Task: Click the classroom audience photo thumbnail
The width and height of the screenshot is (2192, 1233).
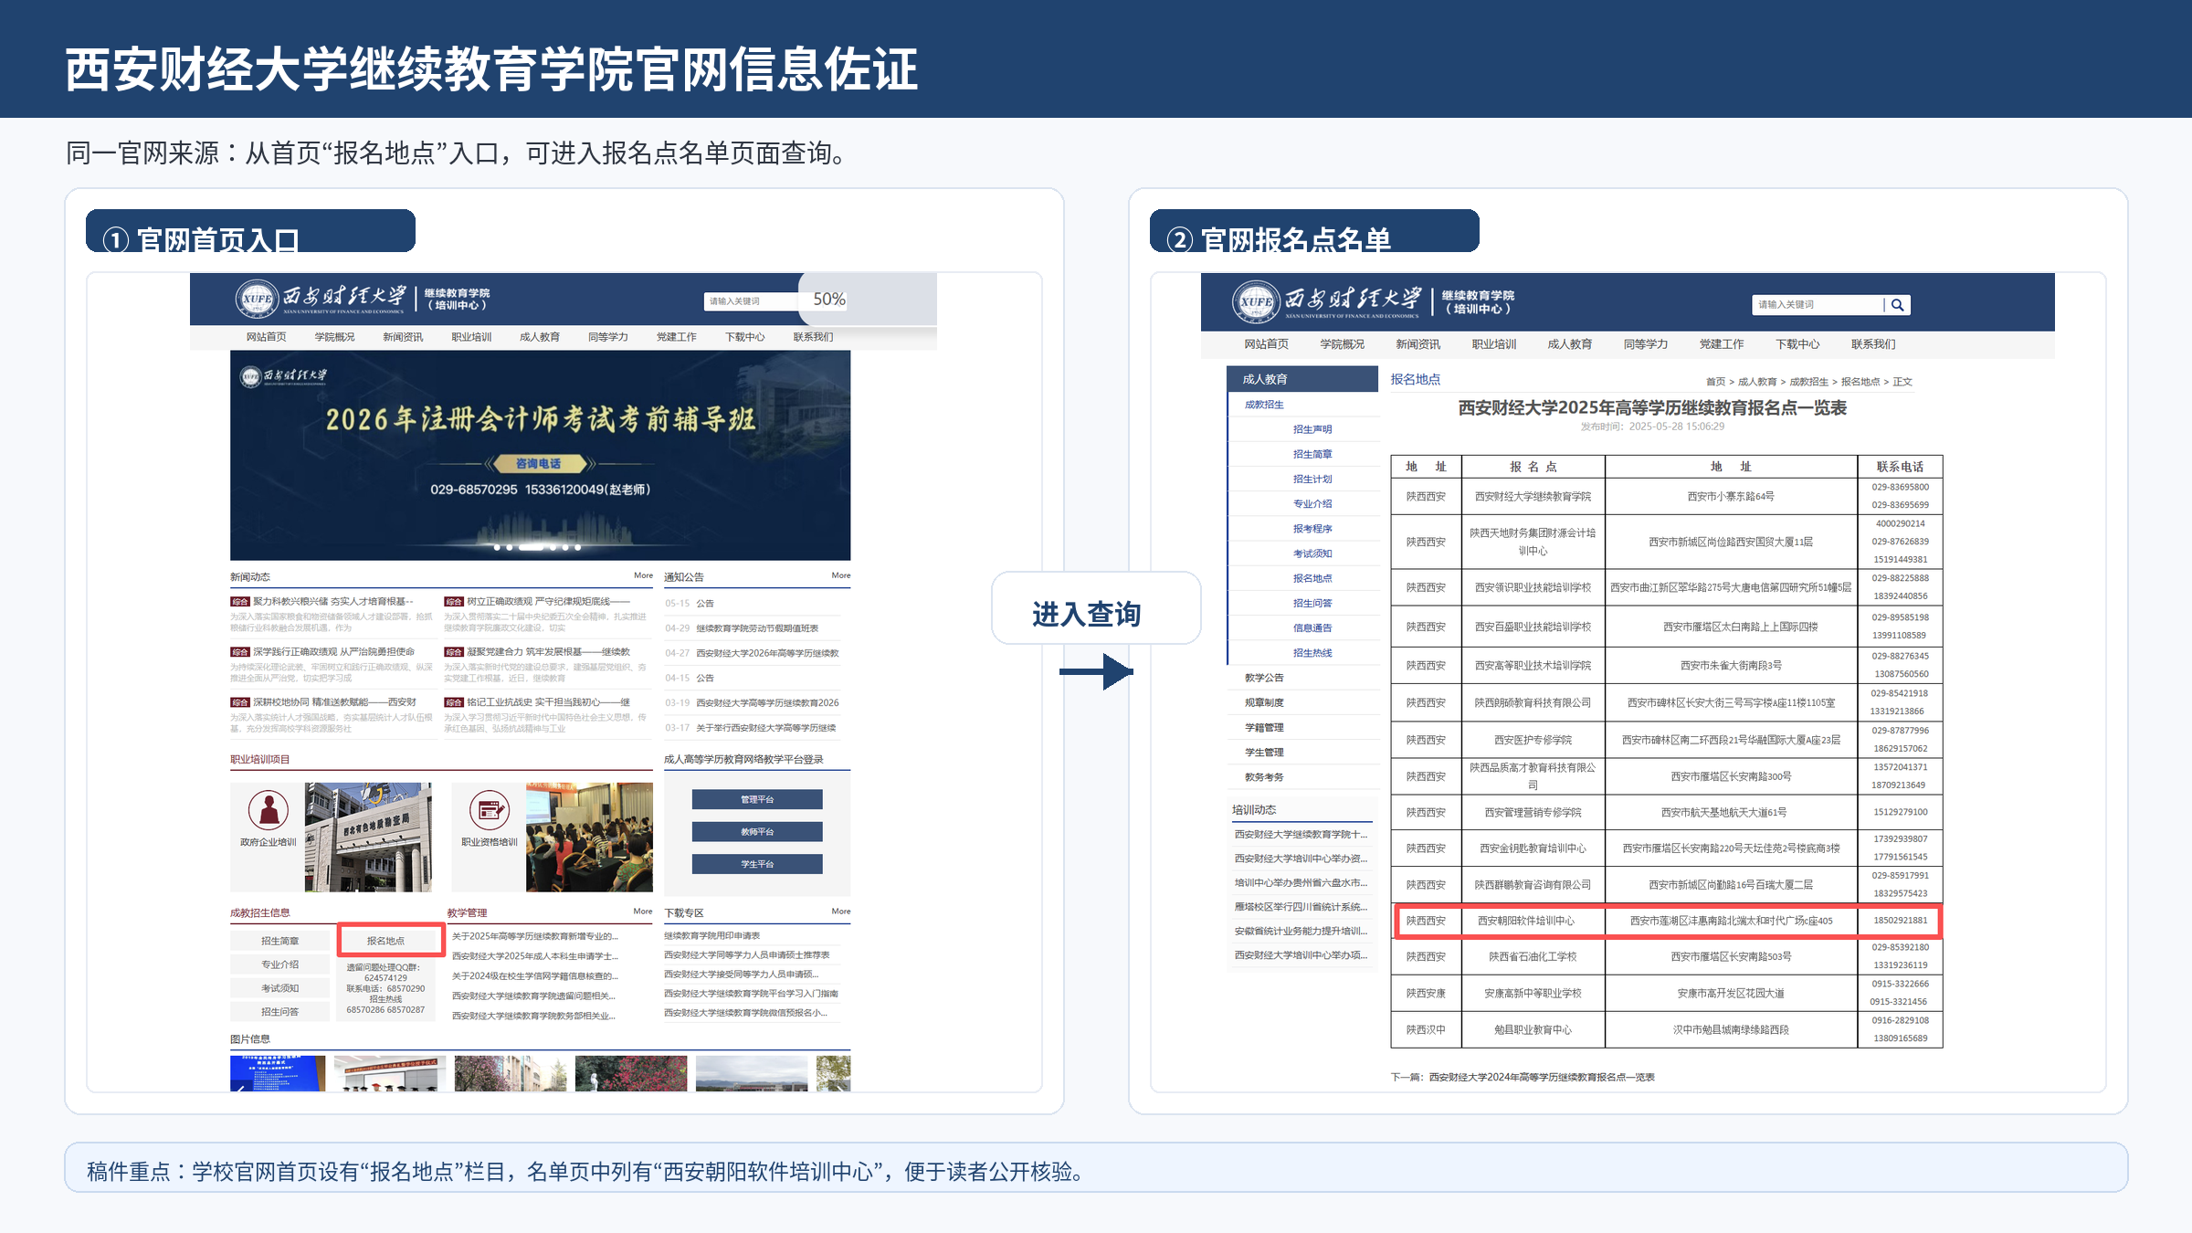Action: click(589, 837)
